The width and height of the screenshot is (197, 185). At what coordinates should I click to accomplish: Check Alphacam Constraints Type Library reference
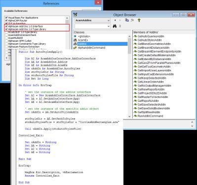point(6,44)
